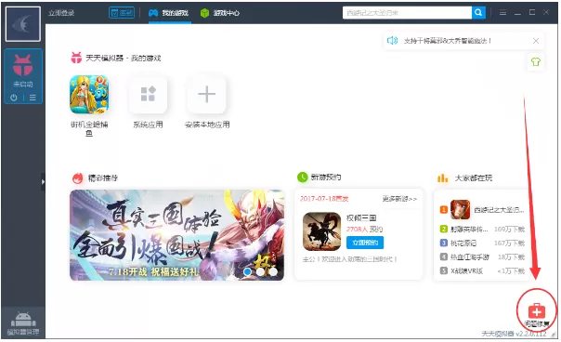The height and width of the screenshot is (342, 561).
Task: Click the 西游记之大圣归... game name
Action: [499, 210]
